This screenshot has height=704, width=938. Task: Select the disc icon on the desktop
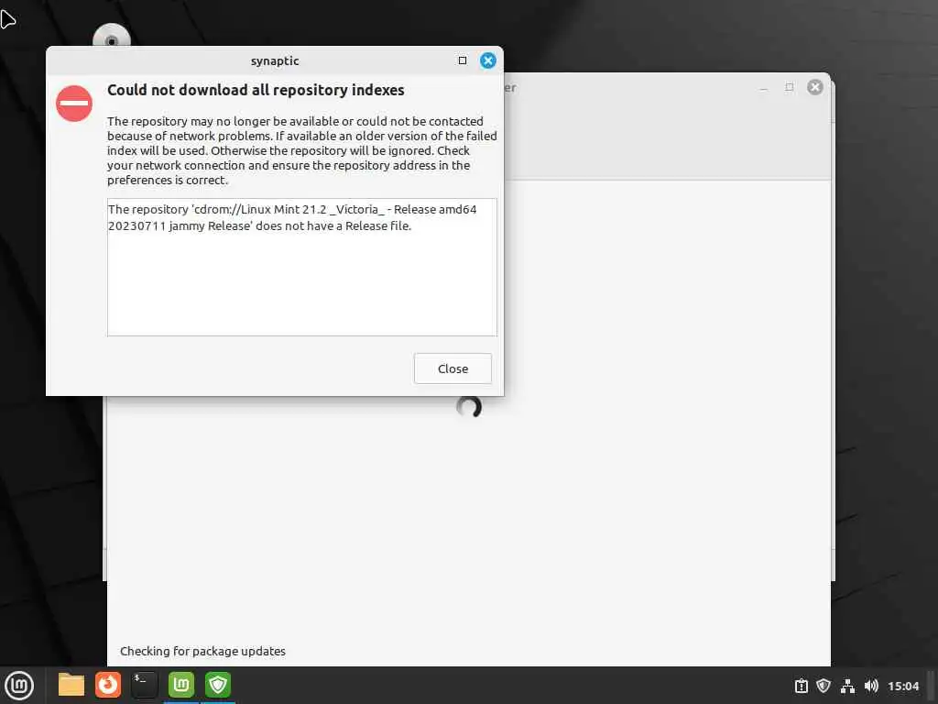click(112, 36)
